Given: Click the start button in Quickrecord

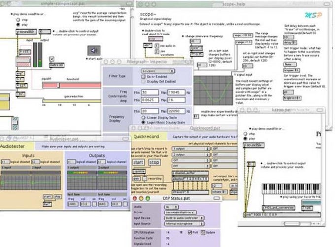Looking at the screenshot, I should click(x=138, y=162).
